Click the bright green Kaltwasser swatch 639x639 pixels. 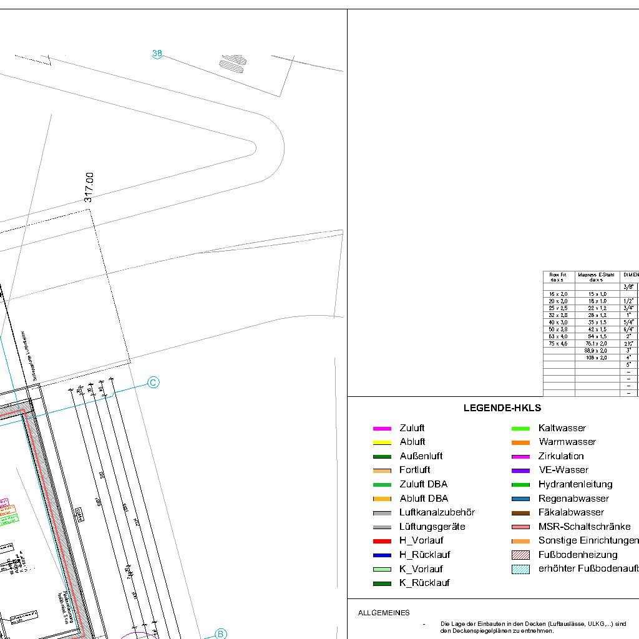coord(520,428)
